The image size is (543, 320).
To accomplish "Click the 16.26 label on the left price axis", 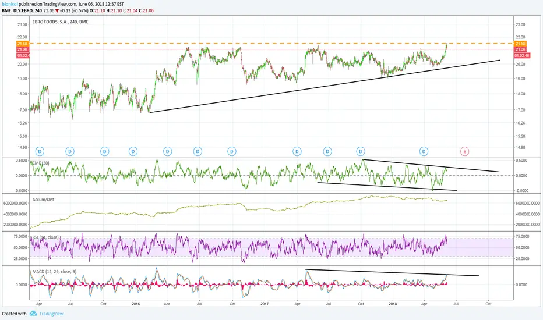I will pos(23,123).
